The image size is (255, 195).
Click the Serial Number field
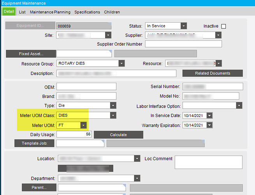point(213,87)
